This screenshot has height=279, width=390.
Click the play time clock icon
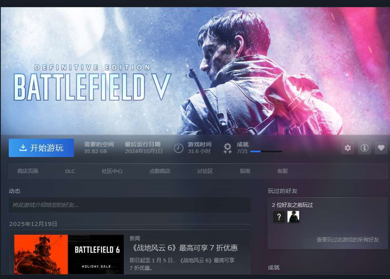click(178, 148)
